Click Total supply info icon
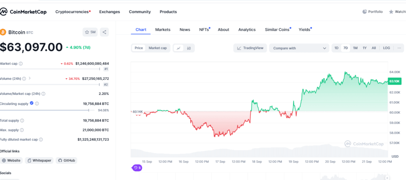The height and width of the screenshot is (180, 406). coord(22,121)
